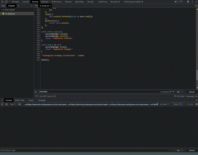Open the Security panel tab

click(90, 2)
